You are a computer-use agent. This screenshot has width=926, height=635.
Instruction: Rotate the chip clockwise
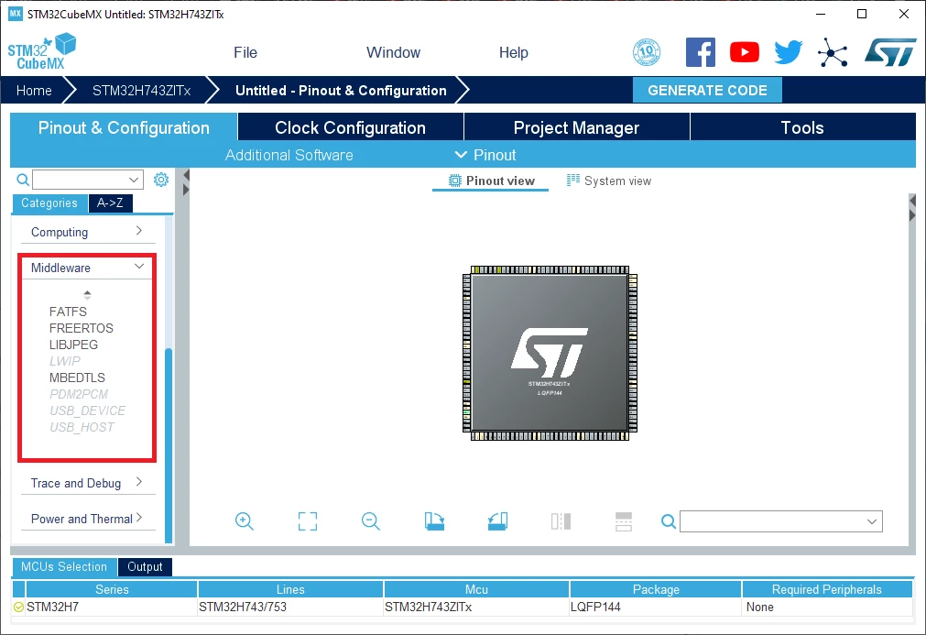coord(435,521)
